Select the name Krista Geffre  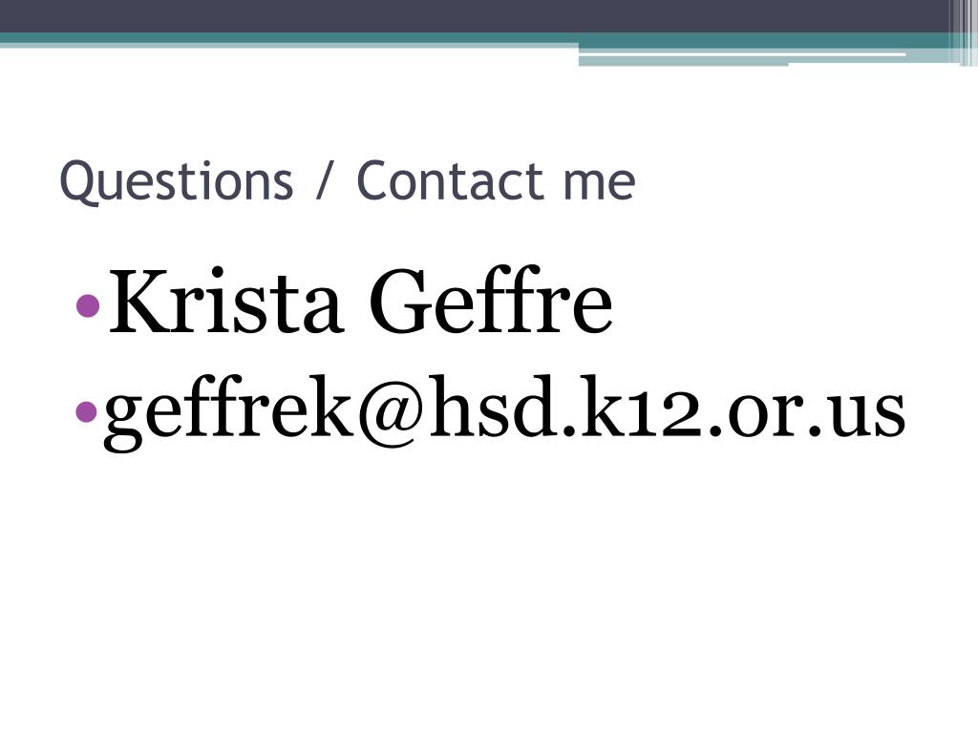point(360,302)
